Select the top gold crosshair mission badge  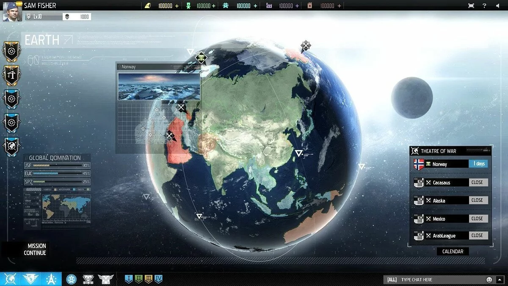pyautogui.click(x=11, y=51)
